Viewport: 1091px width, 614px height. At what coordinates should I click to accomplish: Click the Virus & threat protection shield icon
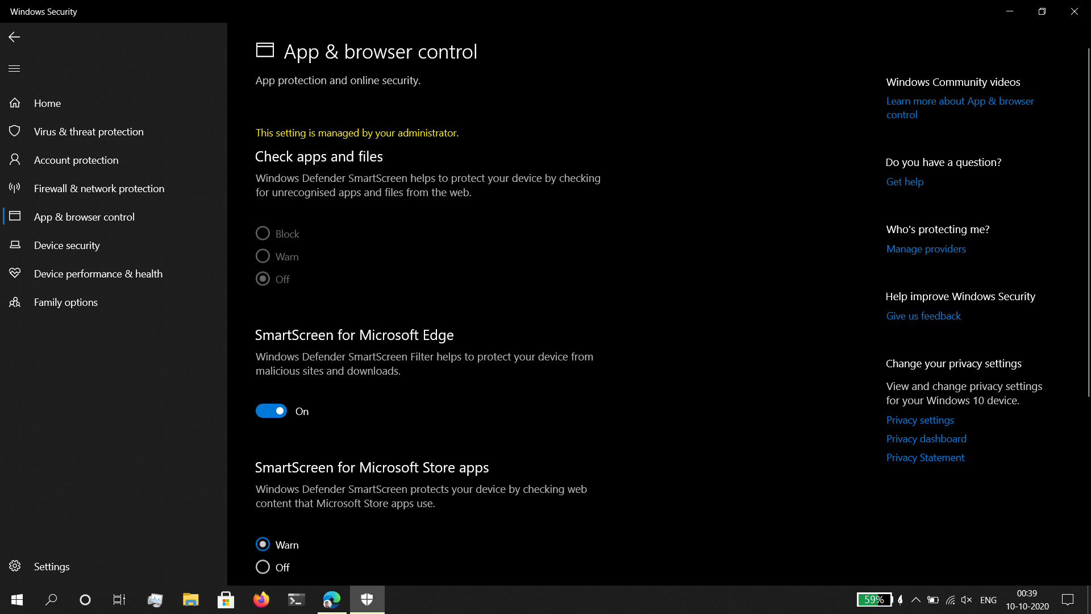pos(15,131)
